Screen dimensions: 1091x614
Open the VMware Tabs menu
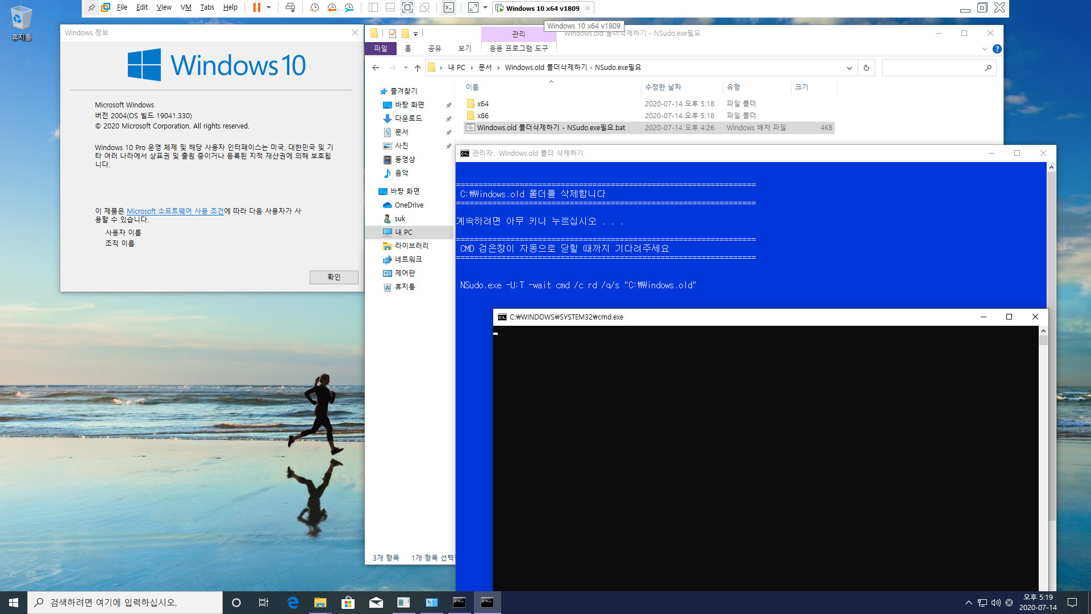coord(207,7)
